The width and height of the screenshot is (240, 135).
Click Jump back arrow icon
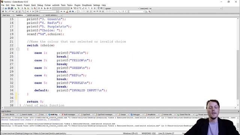(x=27, y=12)
